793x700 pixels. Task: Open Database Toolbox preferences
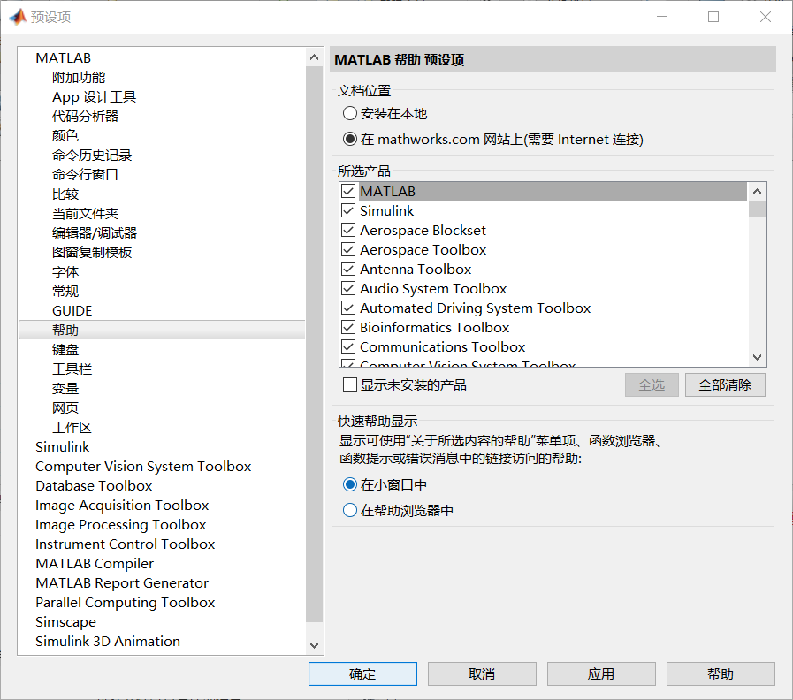click(94, 485)
